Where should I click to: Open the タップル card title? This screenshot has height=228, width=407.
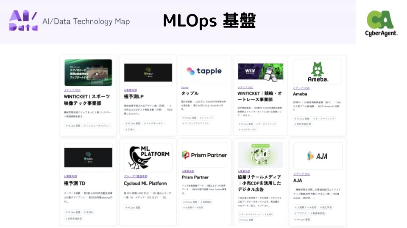(x=190, y=93)
